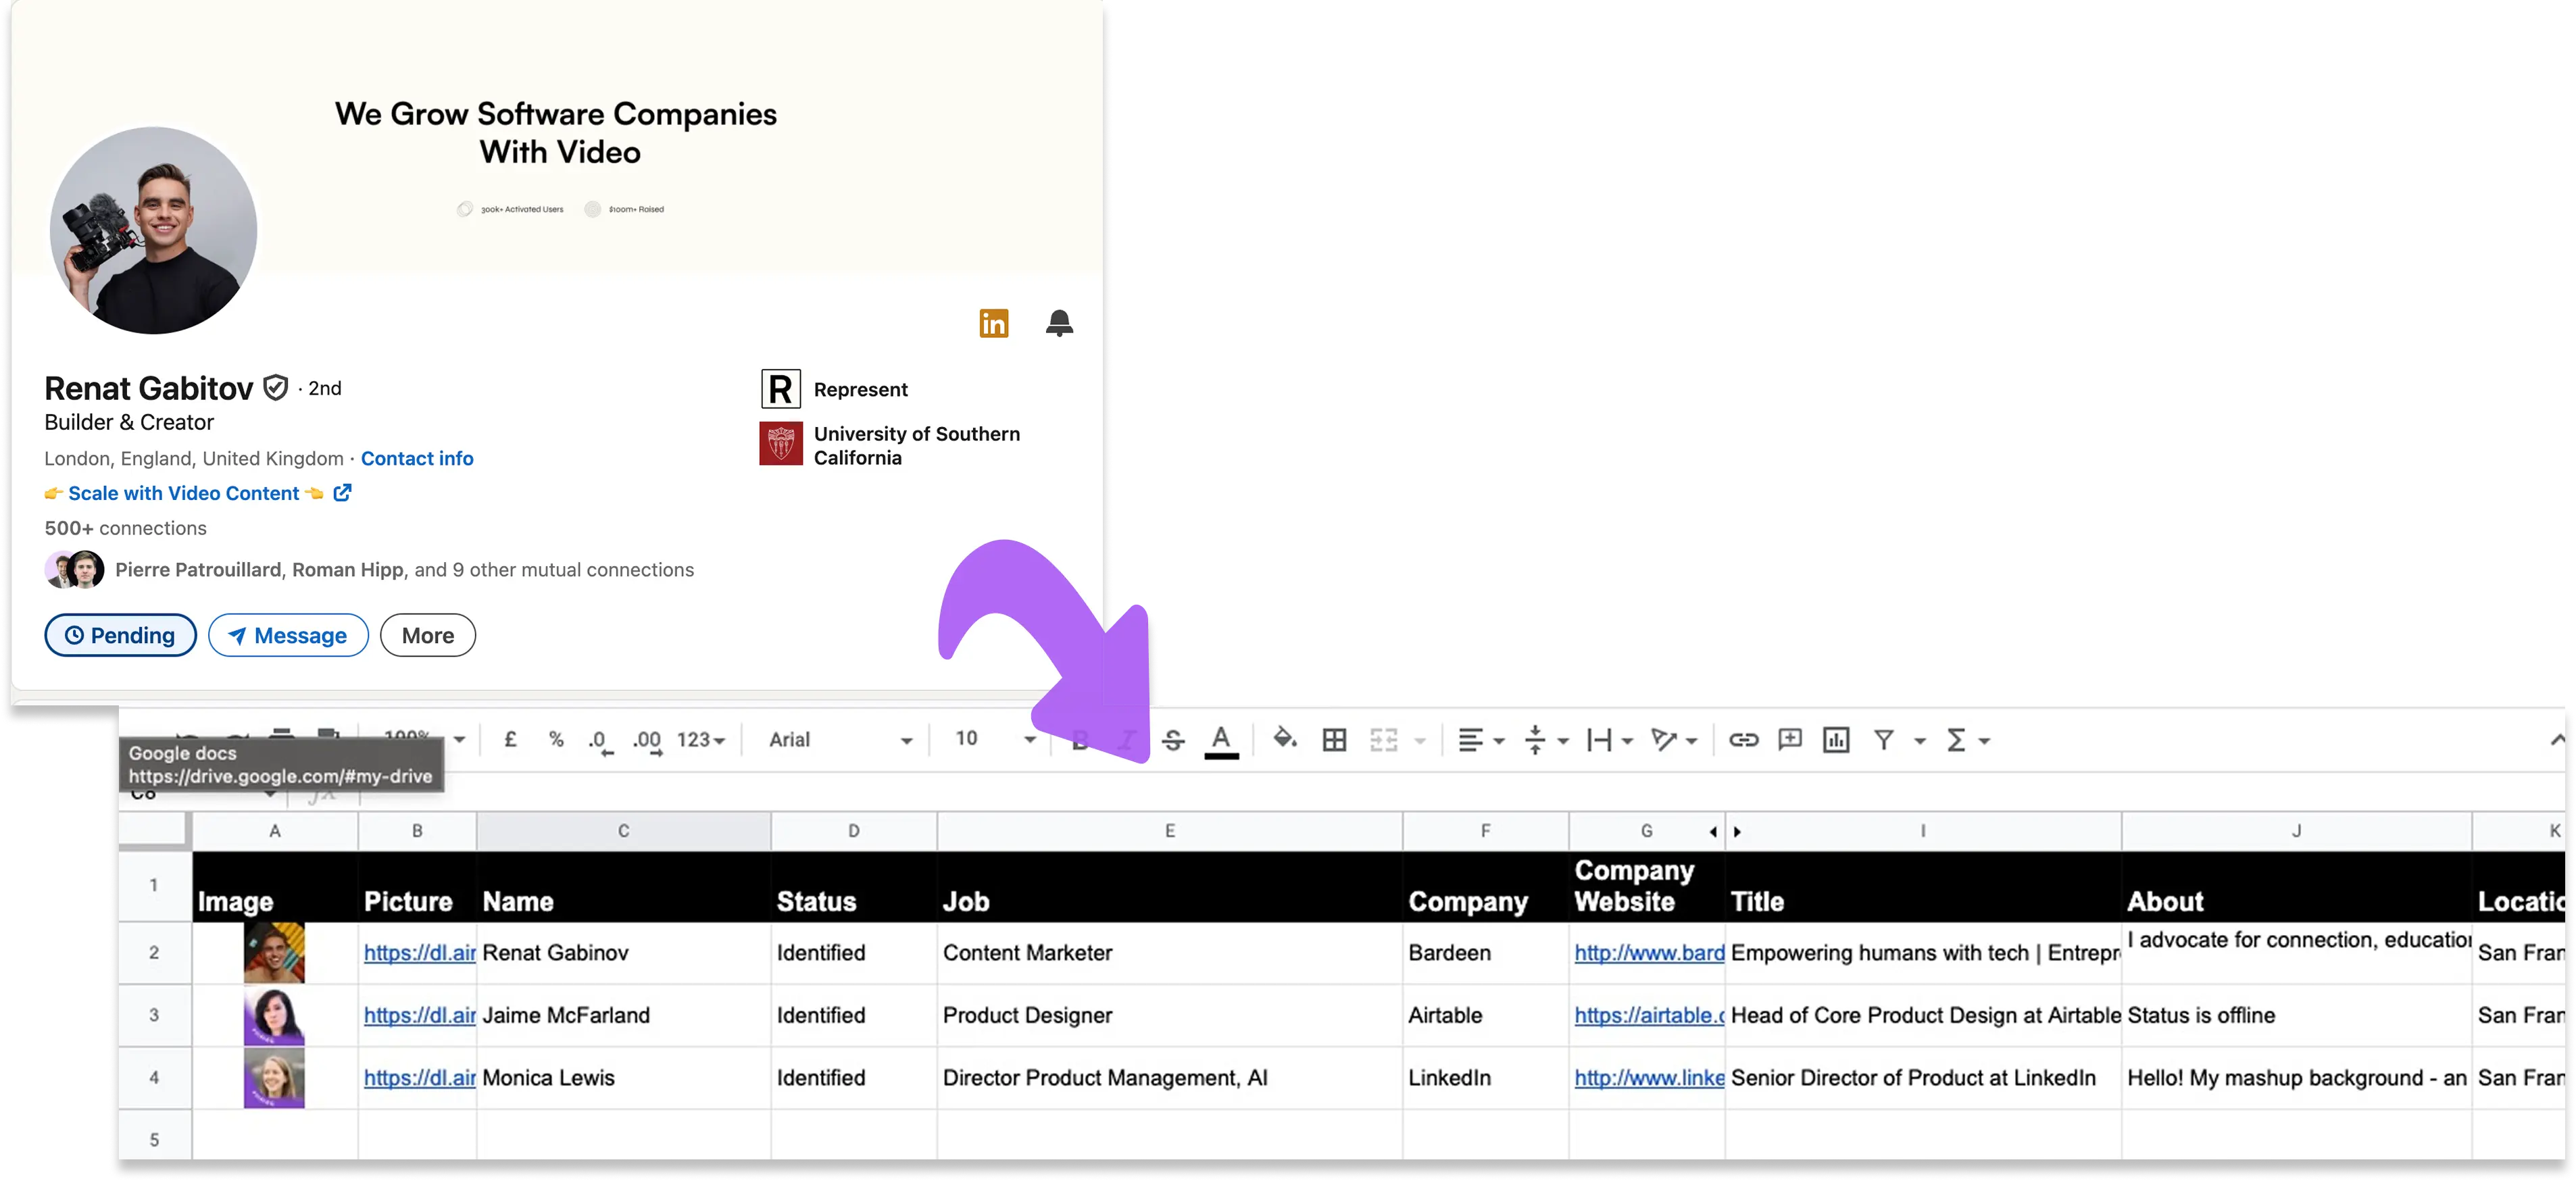Apply percent format in the toolbar
2576x1181 pixels.
coord(556,739)
